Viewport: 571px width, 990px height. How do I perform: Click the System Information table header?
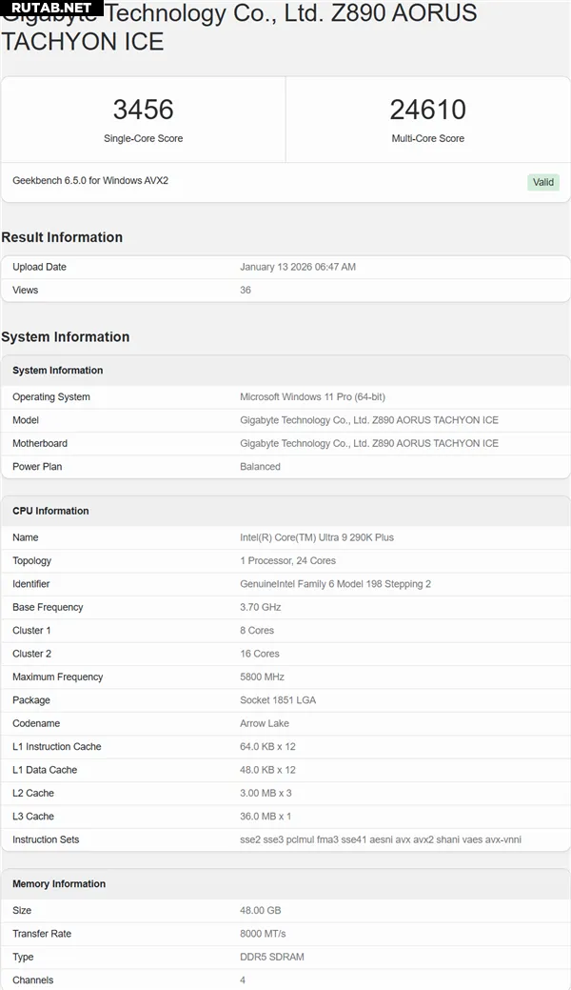(58, 371)
